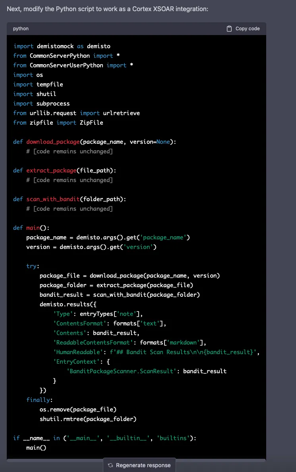Click the line 'from CommonServerPython import *'

tap(66, 56)
